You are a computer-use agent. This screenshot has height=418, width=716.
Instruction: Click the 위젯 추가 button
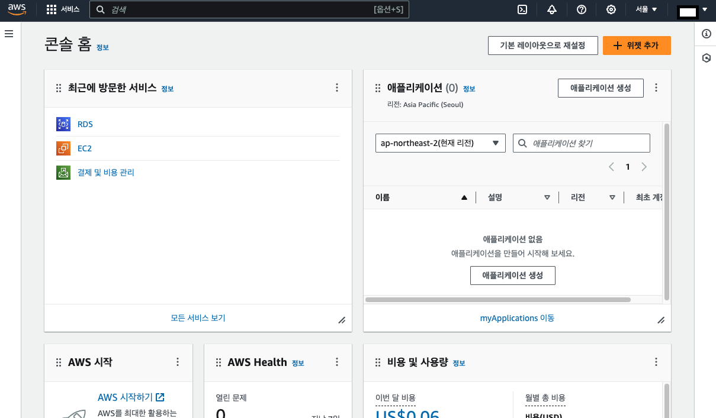(x=637, y=46)
